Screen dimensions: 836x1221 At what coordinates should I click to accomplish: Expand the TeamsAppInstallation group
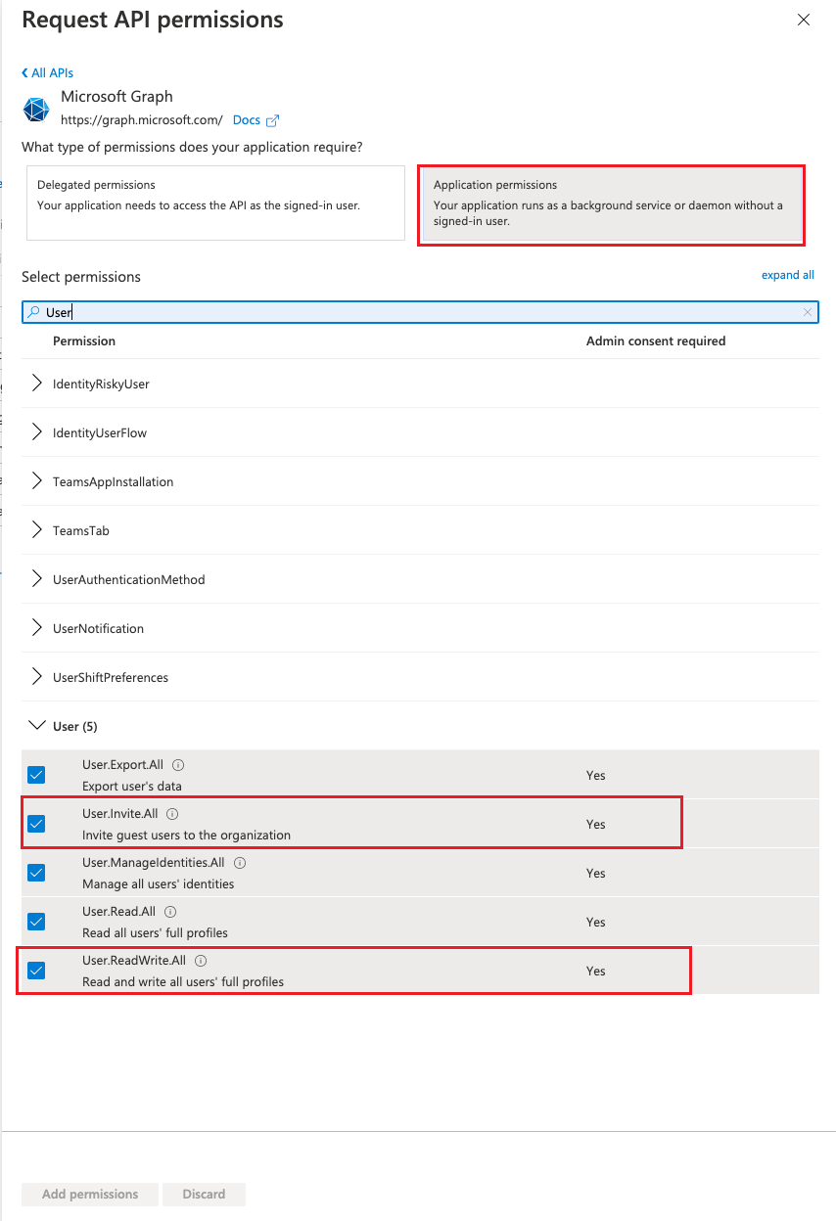coord(37,481)
